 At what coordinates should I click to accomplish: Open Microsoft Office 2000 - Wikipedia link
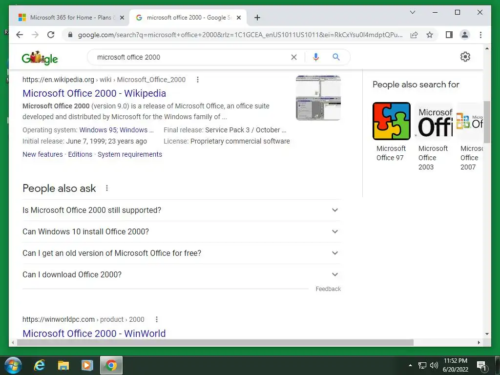pyautogui.click(x=94, y=93)
